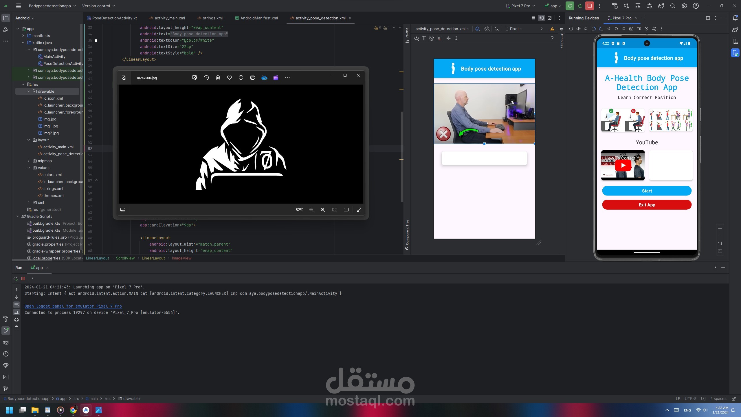Click the Open logcat panel link
The width and height of the screenshot is (741, 417).
(x=73, y=306)
